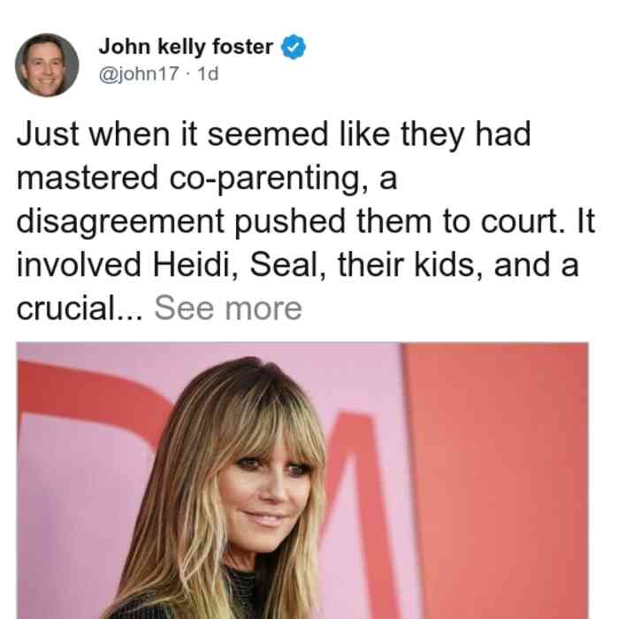Click the line mentioning 'pushed them to court'
Screen dimensions: 619x619
pos(306,221)
